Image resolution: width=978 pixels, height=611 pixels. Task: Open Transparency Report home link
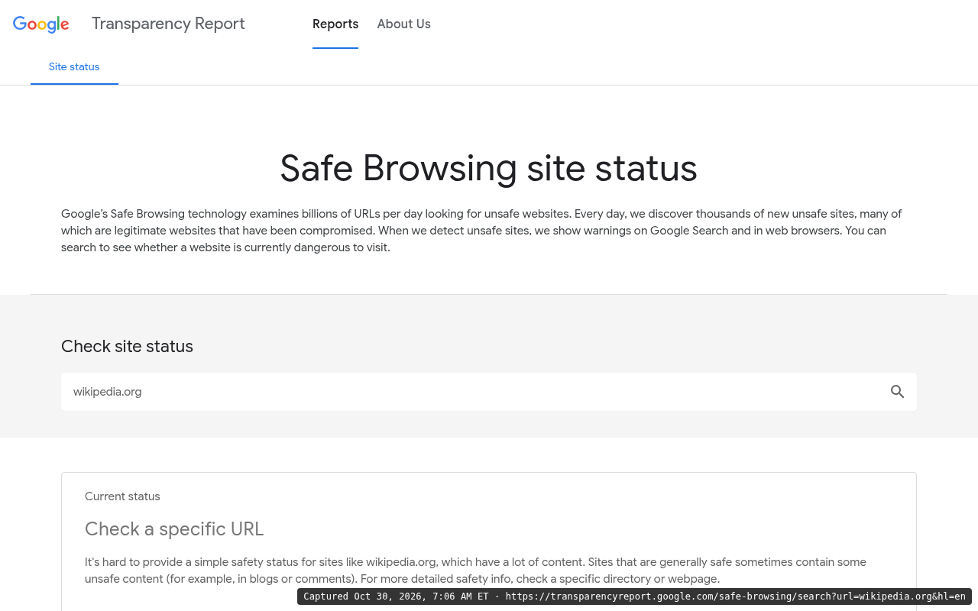coord(168,24)
